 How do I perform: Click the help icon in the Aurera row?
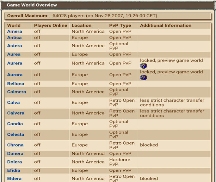[144, 66]
